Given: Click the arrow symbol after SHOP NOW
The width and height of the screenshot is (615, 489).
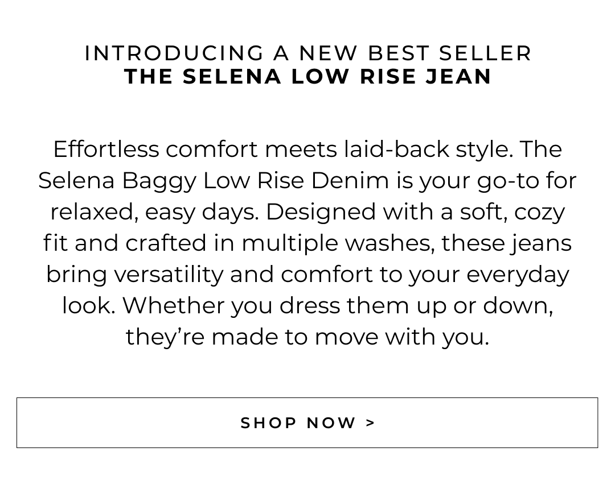Looking at the screenshot, I should 371,423.
